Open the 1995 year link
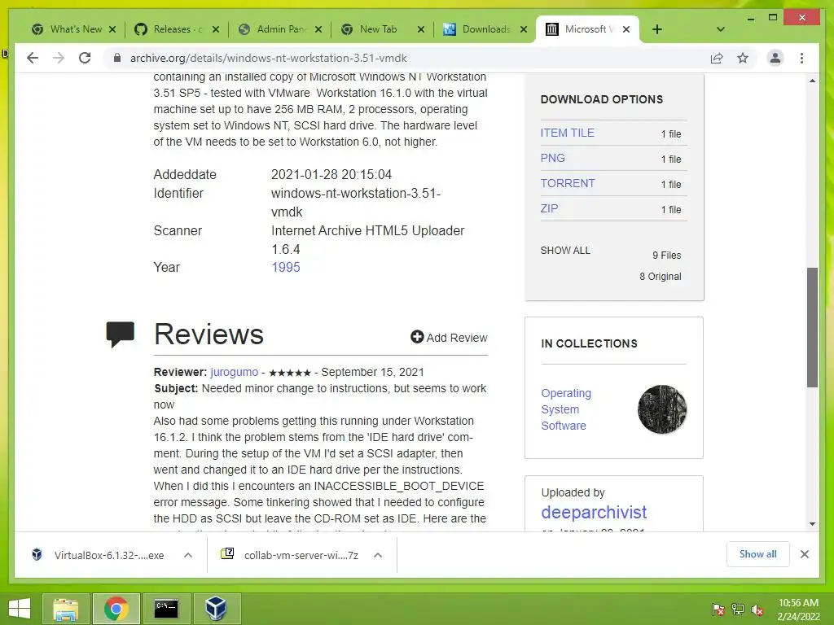The height and width of the screenshot is (625, 834). (286, 267)
